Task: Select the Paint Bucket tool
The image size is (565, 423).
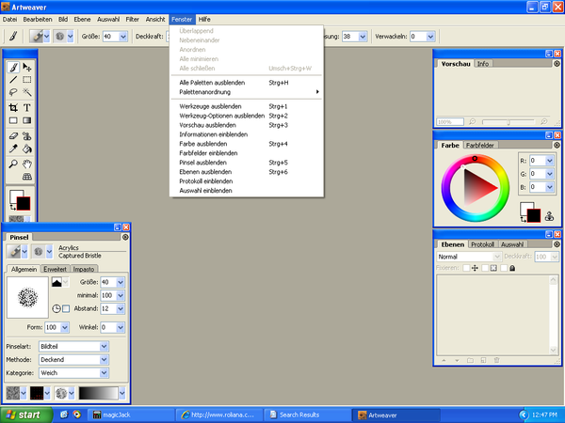Action: [27, 149]
